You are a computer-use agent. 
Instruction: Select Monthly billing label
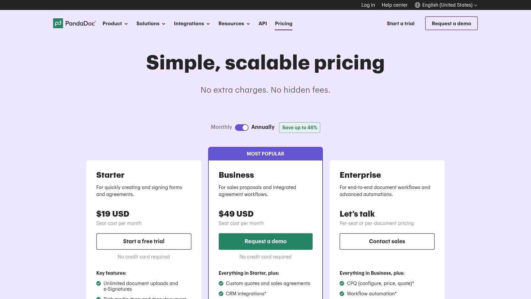[221, 127]
